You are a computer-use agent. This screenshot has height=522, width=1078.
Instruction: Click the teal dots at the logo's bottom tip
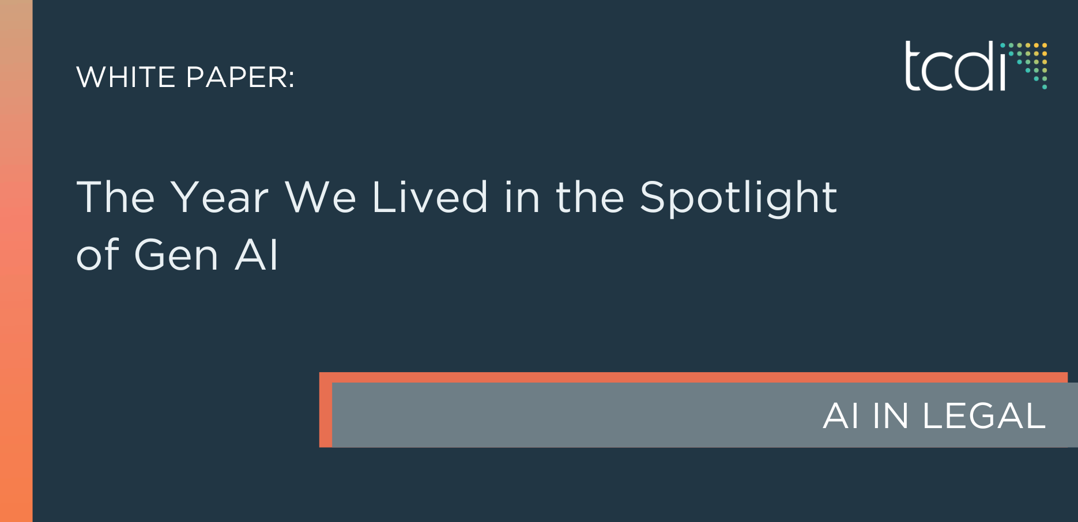click(1043, 85)
